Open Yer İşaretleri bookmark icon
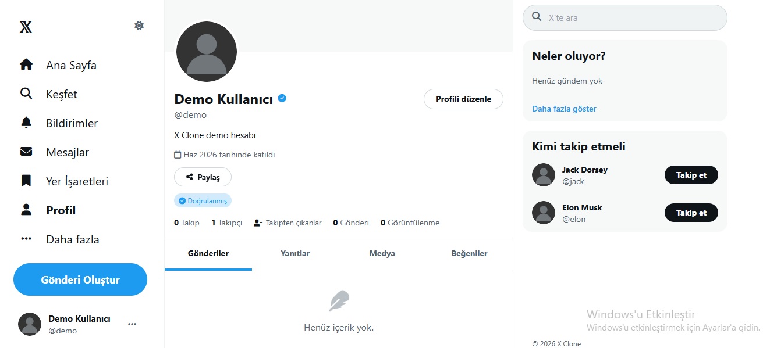The height and width of the screenshot is (348, 763). [26, 181]
